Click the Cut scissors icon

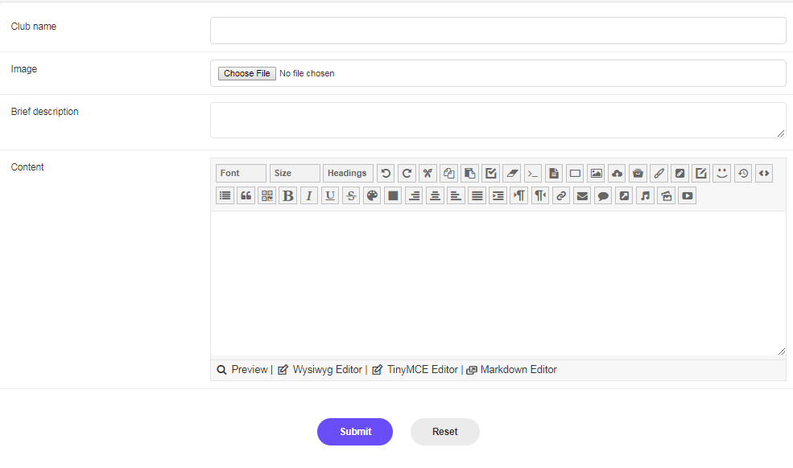427,174
